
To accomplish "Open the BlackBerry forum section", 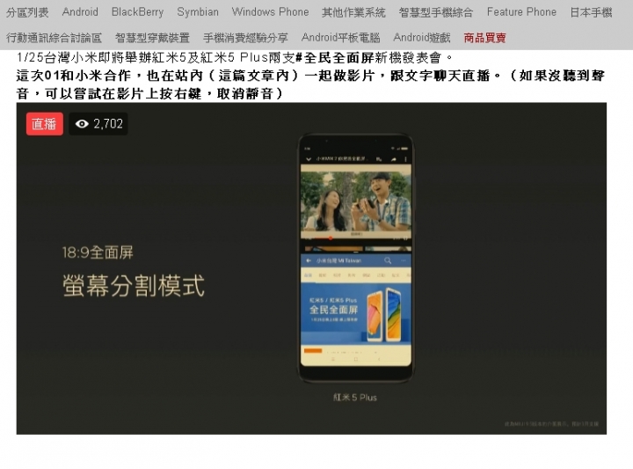I will coord(138,12).
